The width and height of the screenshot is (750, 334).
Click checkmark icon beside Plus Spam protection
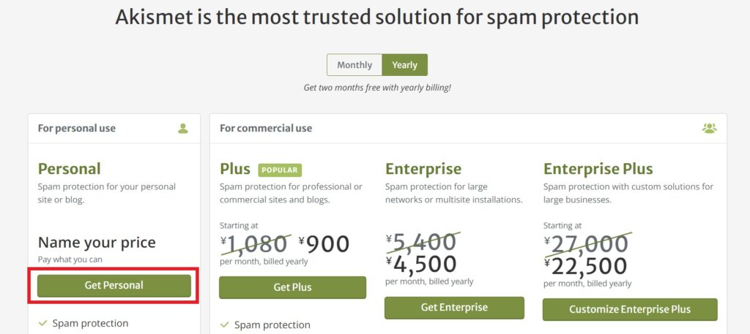(224, 325)
